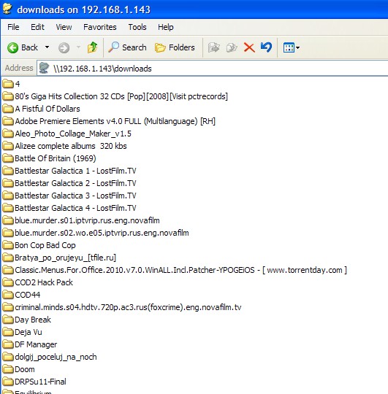Click the red Delete X icon
The image size is (388, 394).
coord(249,47)
